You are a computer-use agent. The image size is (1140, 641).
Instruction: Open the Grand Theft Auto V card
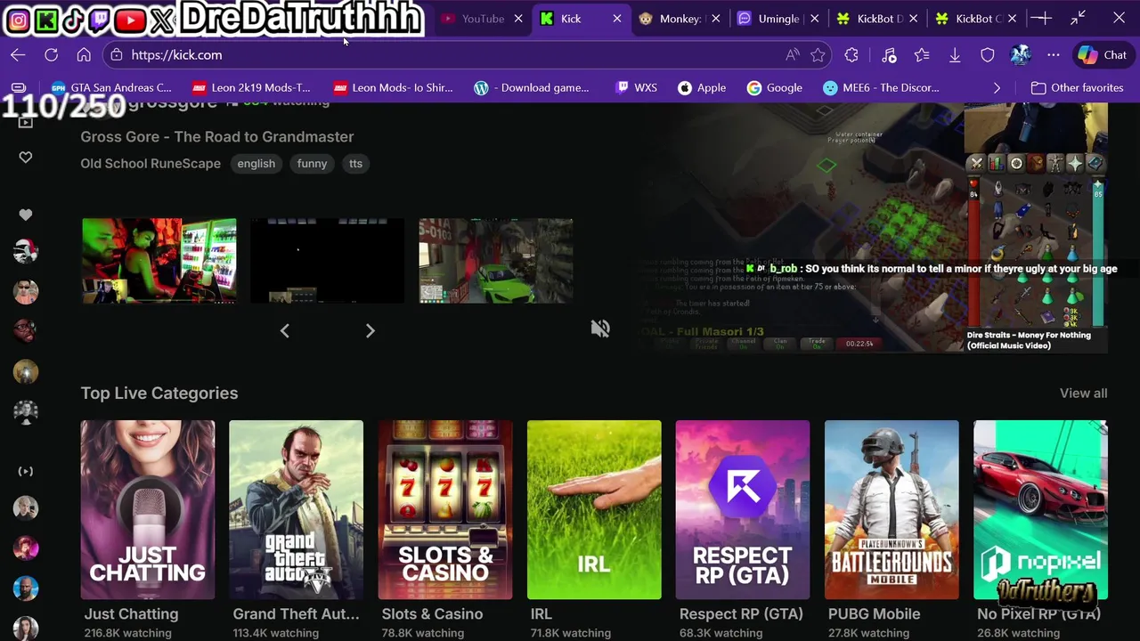click(x=296, y=509)
